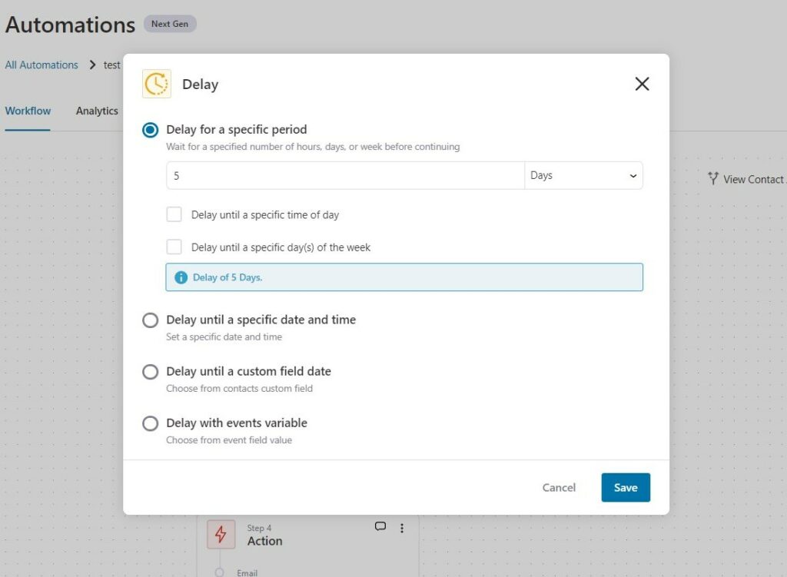The image size is (787, 577).
Task: Click the Step 4 Action title
Action: [x=264, y=541]
